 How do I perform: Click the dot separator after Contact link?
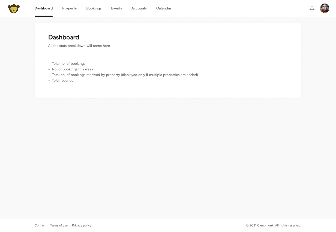48,226
